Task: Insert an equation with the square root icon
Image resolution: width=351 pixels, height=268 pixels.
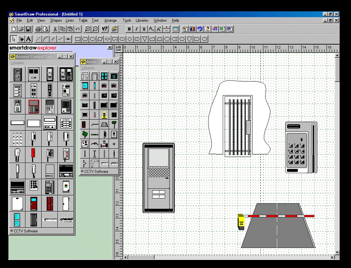Action: pos(215,29)
